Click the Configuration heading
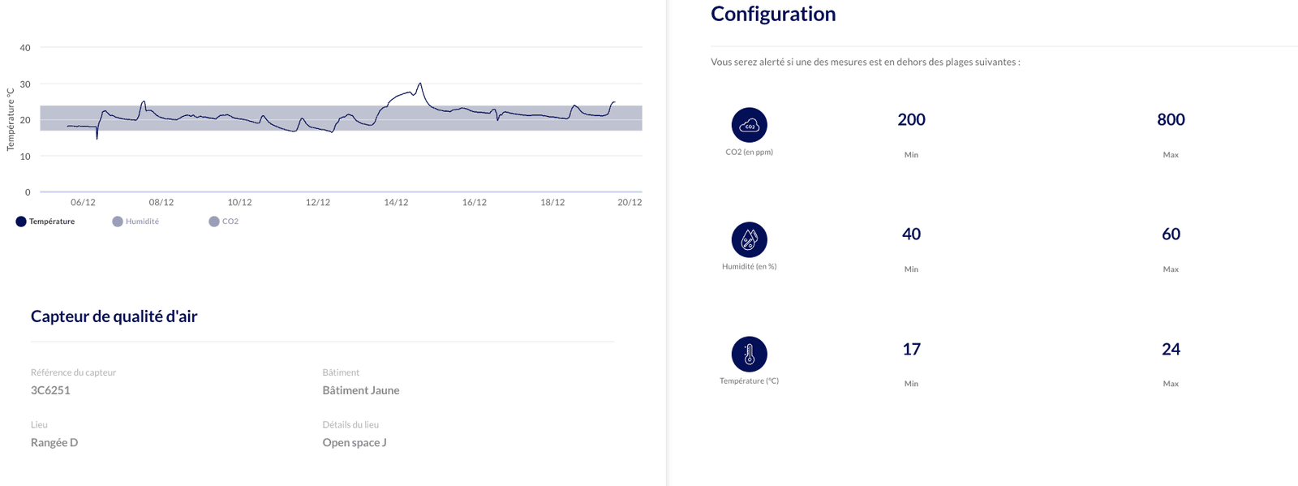Screen dimensions: 1298x486 (x=773, y=14)
